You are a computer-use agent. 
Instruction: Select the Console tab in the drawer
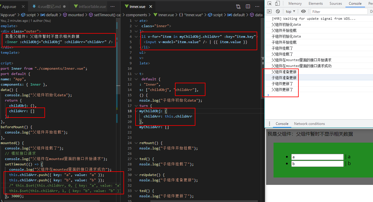click(x=282, y=124)
